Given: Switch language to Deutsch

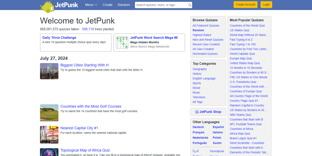Looking at the screenshot, I should point(198,127).
